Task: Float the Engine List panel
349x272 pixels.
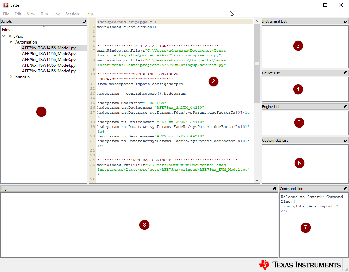Action: tap(345, 106)
